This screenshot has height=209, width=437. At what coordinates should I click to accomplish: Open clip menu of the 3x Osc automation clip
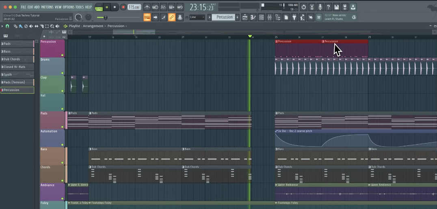point(277,131)
